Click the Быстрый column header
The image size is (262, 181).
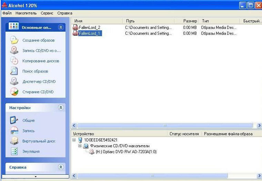click(251, 21)
